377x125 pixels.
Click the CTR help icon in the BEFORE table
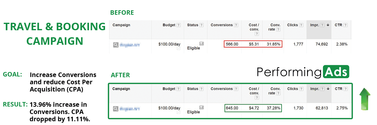pos(346,25)
